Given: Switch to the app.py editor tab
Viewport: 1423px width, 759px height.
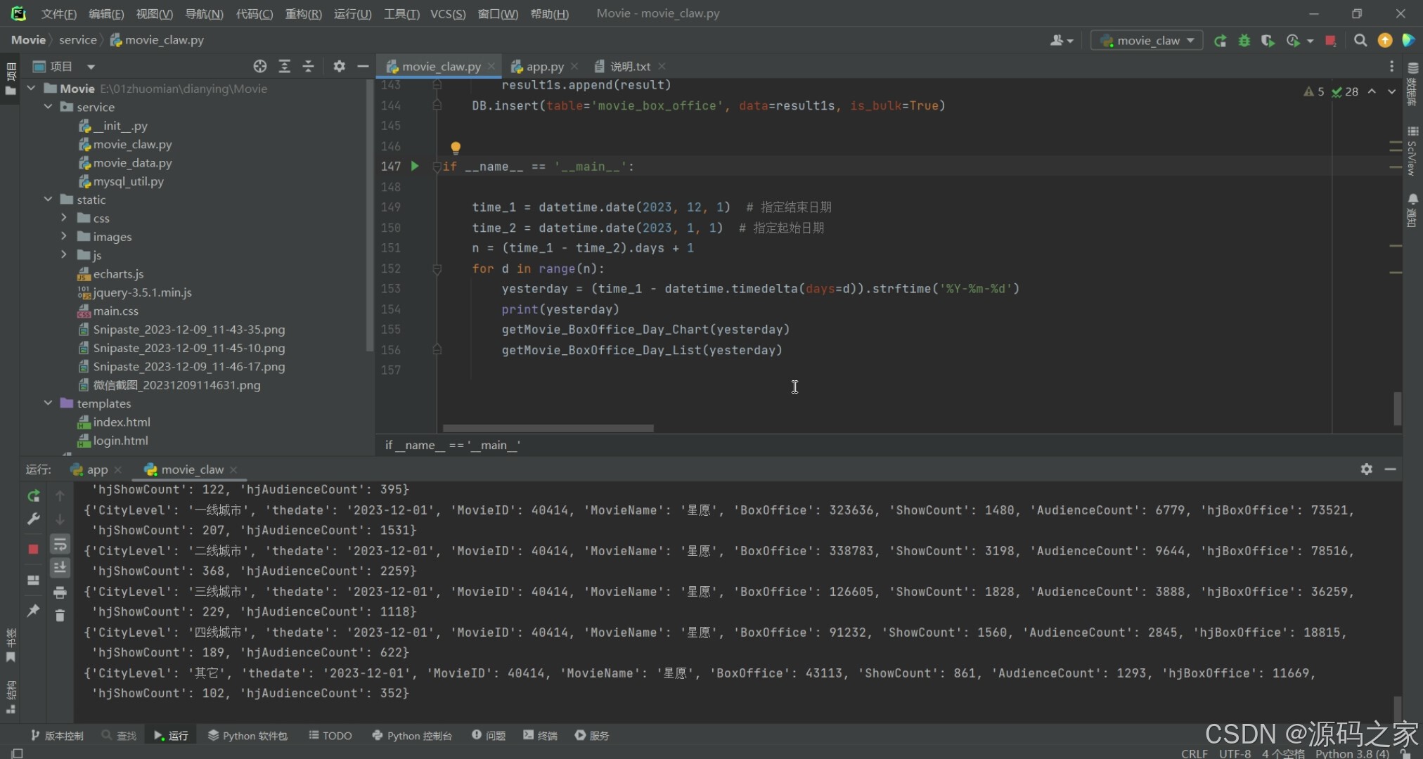Looking at the screenshot, I should pos(544,66).
